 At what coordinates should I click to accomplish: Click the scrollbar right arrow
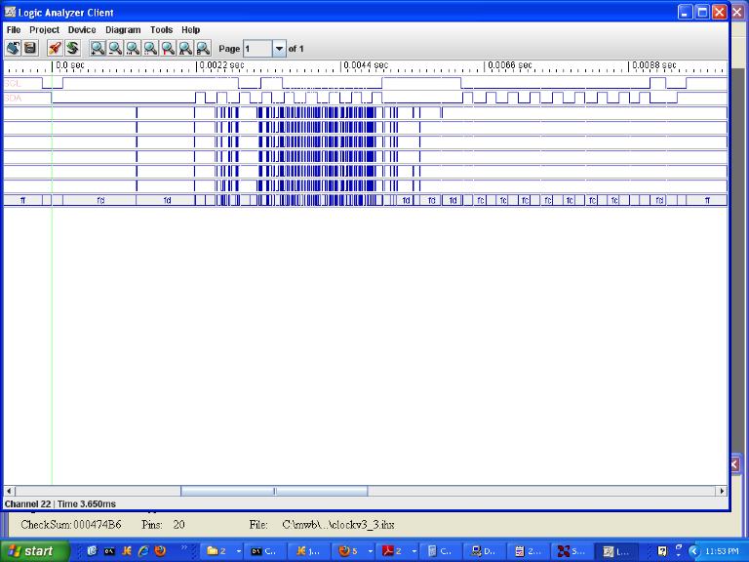(x=722, y=491)
